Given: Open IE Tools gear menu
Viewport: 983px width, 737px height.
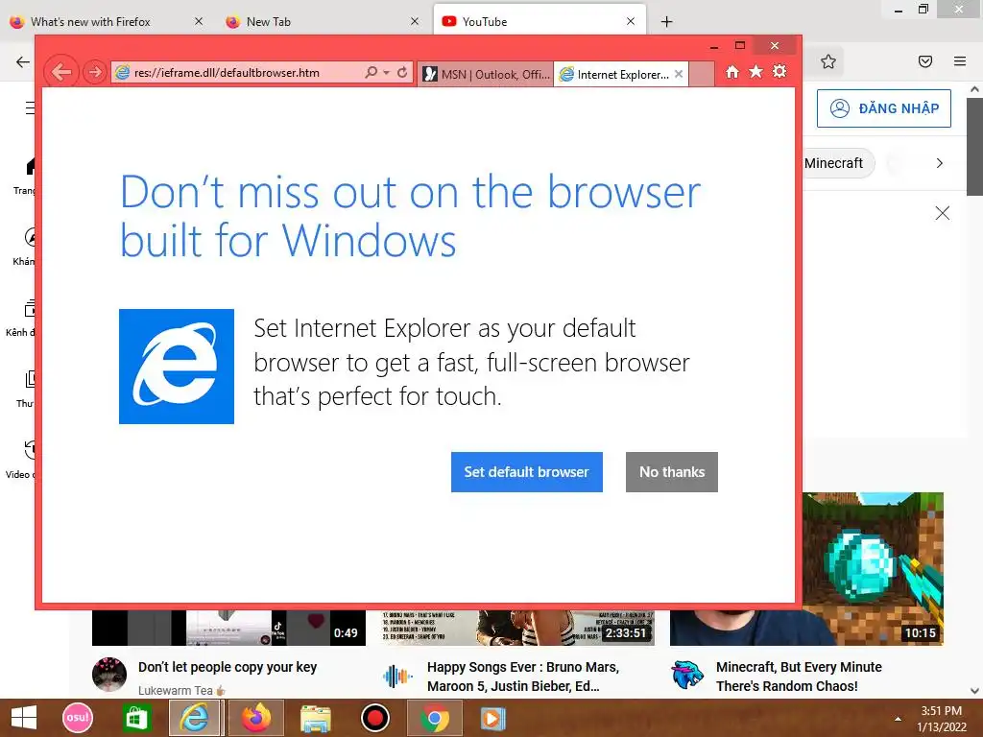Looking at the screenshot, I should click(x=779, y=71).
